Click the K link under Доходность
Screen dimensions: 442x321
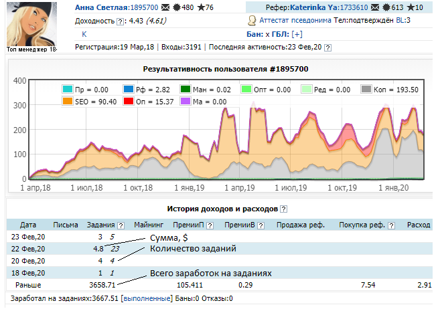click(84, 34)
